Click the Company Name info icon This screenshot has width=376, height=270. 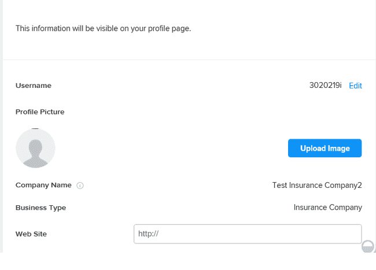(80, 186)
